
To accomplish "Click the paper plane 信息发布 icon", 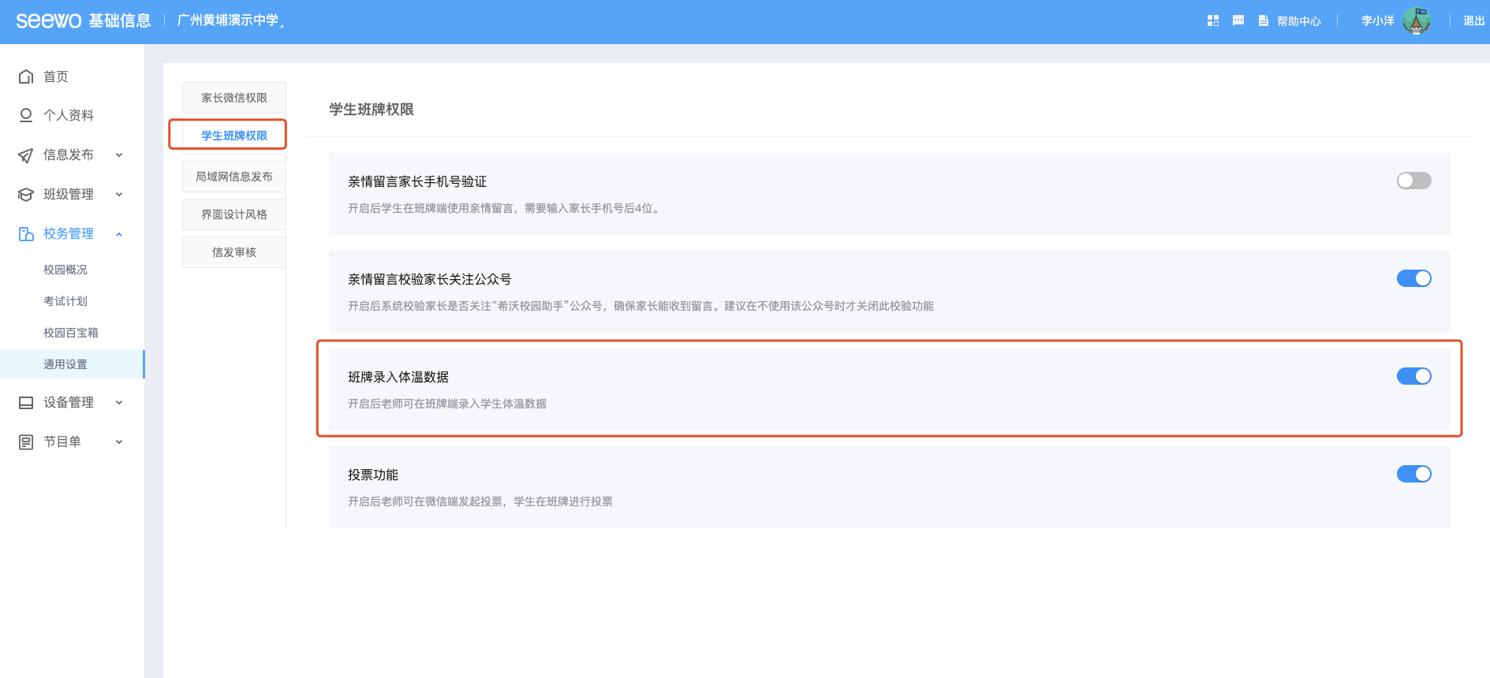I will pyautogui.click(x=26, y=155).
